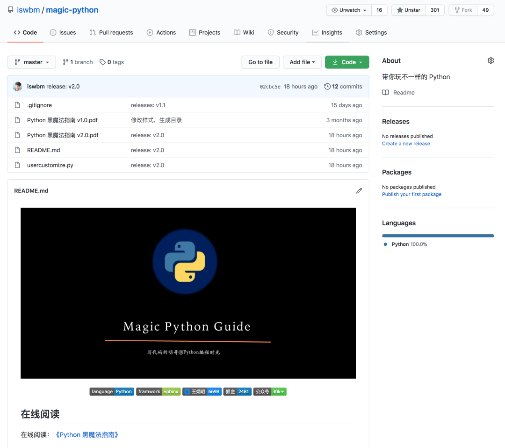Open the Settings tab
This screenshot has height=448, width=505.
click(x=371, y=33)
